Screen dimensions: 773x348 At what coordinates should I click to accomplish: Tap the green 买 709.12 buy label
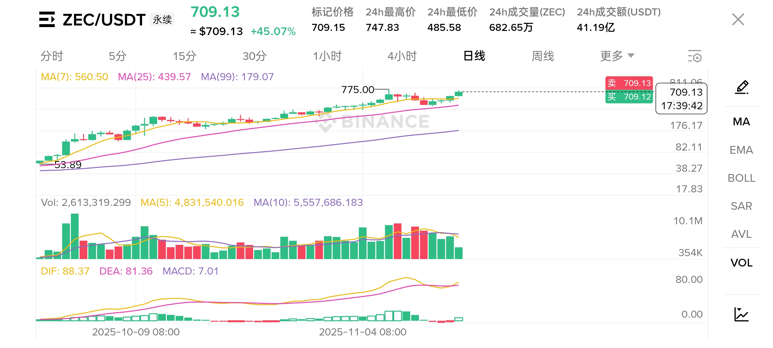point(629,97)
